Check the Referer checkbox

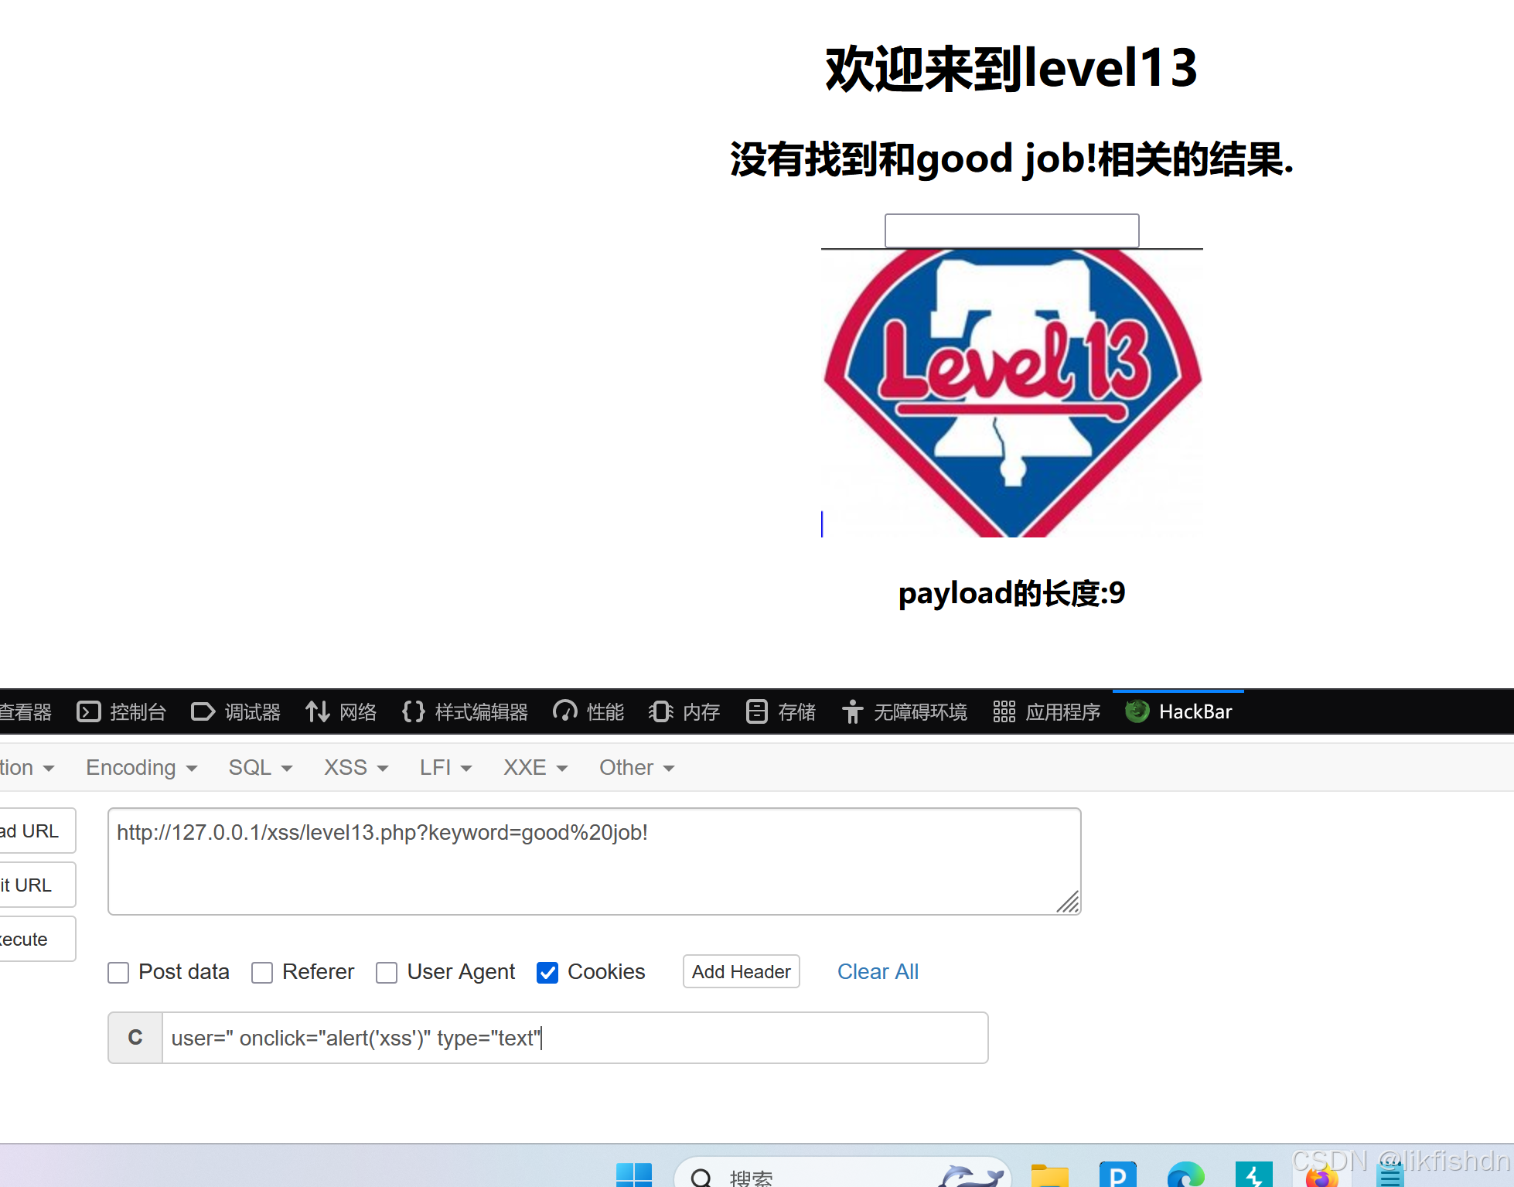262,973
